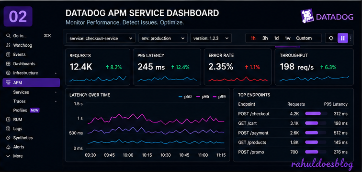Click the RUM sidebar icon
362x172 pixels.
(8, 120)
